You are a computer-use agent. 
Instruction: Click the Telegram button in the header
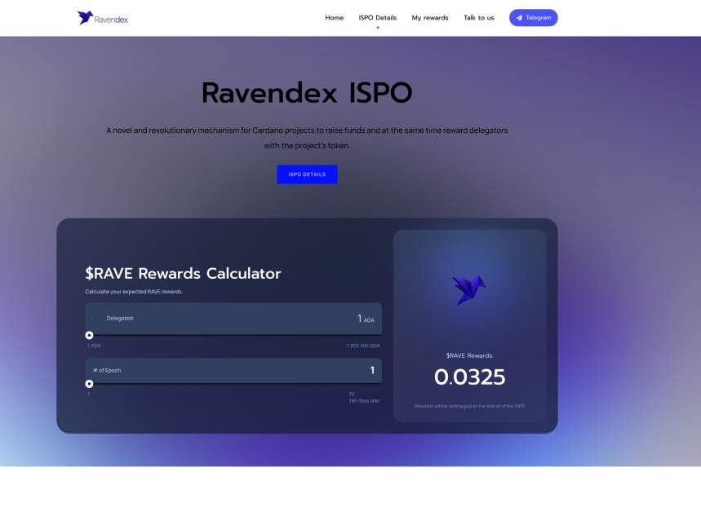click(533, 17)
